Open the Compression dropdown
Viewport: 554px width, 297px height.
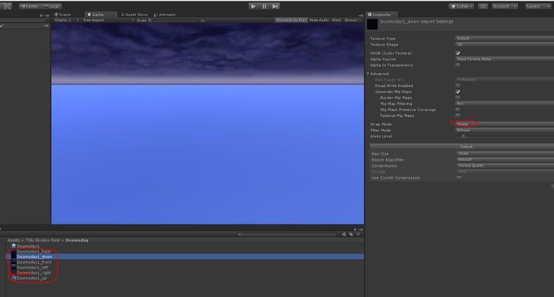(506, 166)
